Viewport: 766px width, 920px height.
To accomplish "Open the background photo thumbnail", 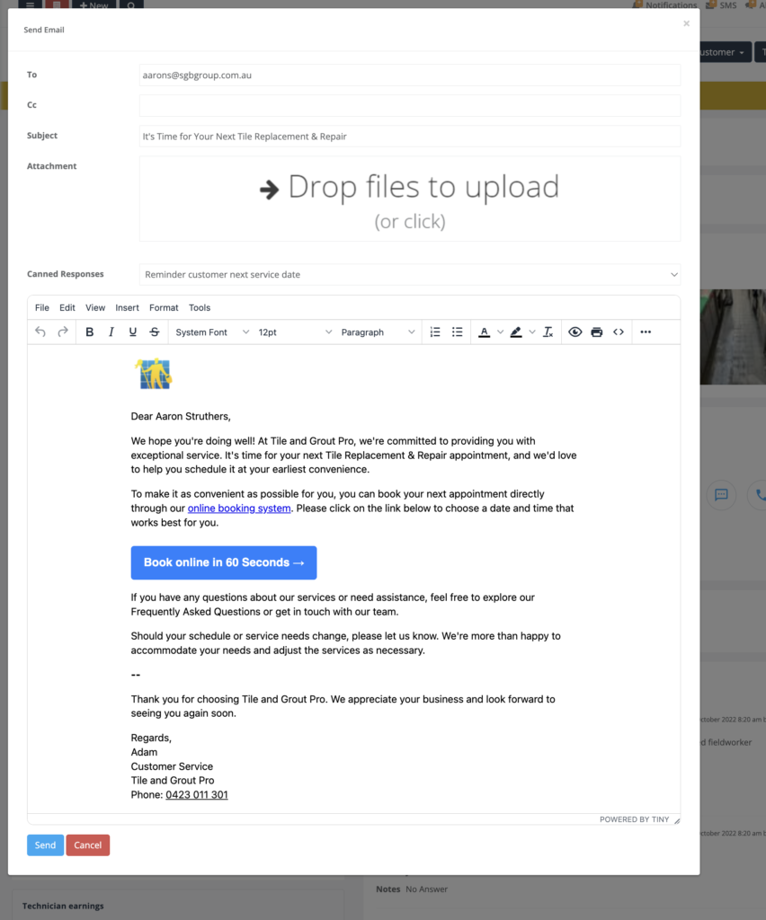I will pyautogui.click(x=733, y=337).
